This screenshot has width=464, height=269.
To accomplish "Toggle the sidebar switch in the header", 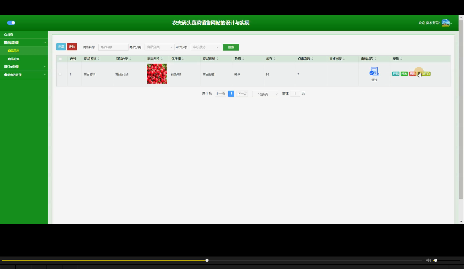I will click(11, 23).
